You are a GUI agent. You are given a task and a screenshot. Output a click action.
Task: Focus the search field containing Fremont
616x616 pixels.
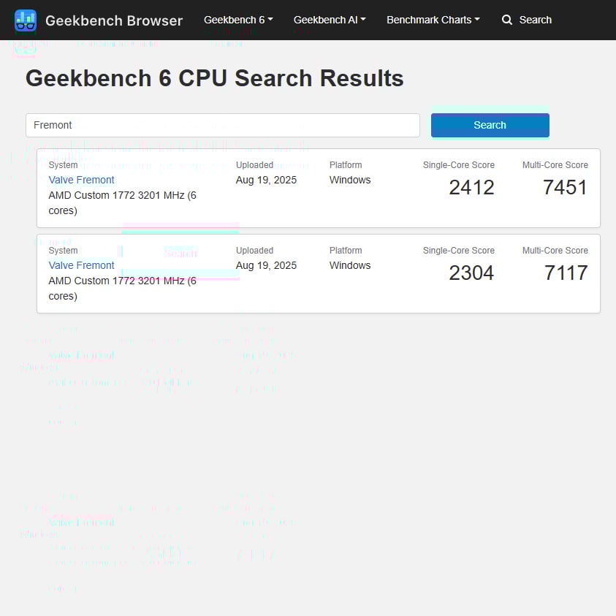[x=223, y=126]
